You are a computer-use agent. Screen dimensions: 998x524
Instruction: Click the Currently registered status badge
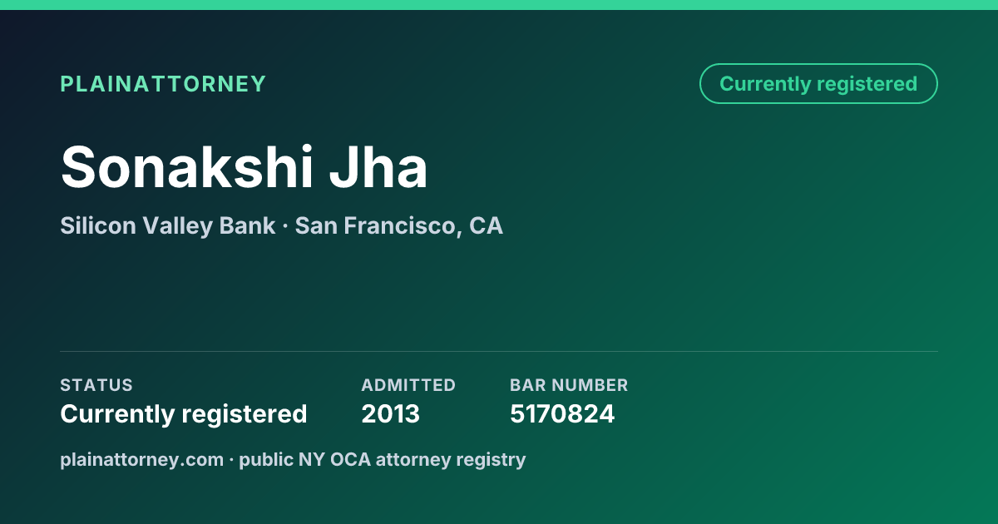coord(818,84)
